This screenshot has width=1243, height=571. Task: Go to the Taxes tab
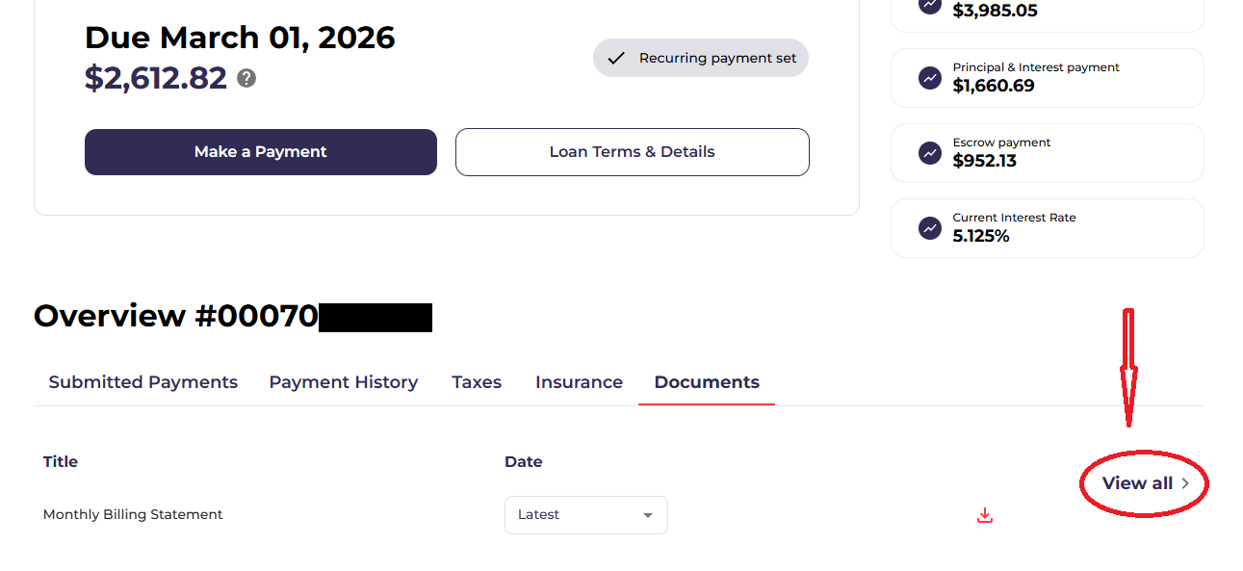click(x=477, y=382)
